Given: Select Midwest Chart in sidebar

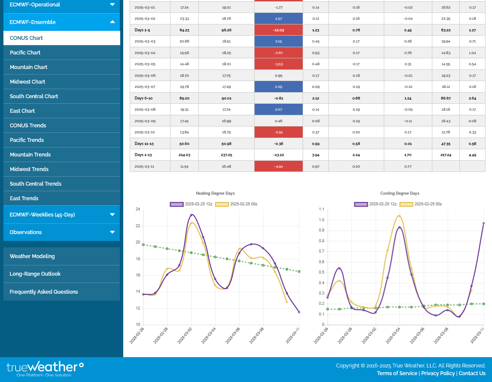Looking at the screenshot, I should (27, 82).
